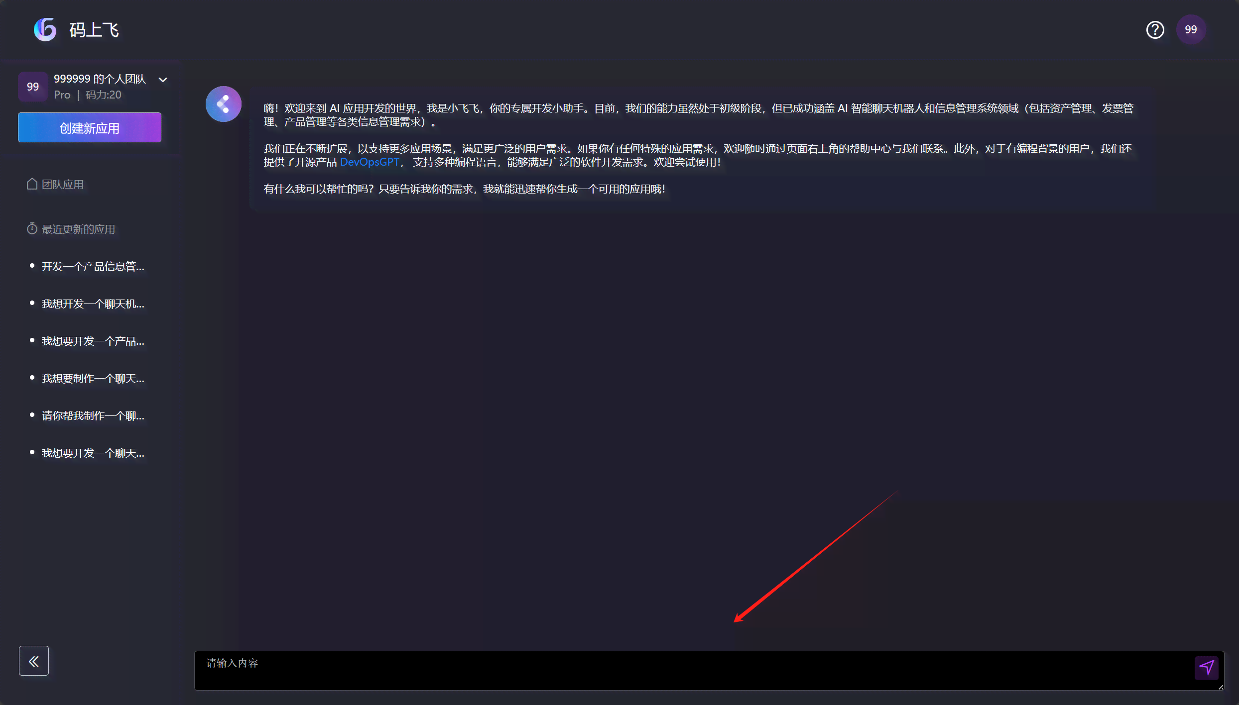Viewport: 1239px width, 705px height.
Task: Open the 我想要开发一个聊天... app entry
Action: point(93,453)
